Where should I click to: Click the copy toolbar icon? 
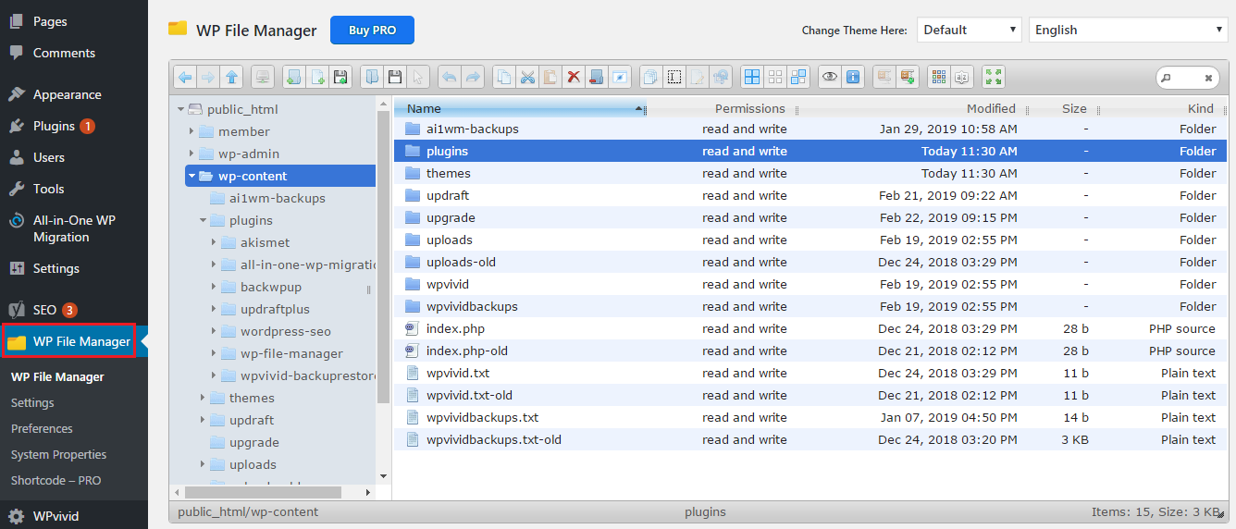(x=504, y=77)
